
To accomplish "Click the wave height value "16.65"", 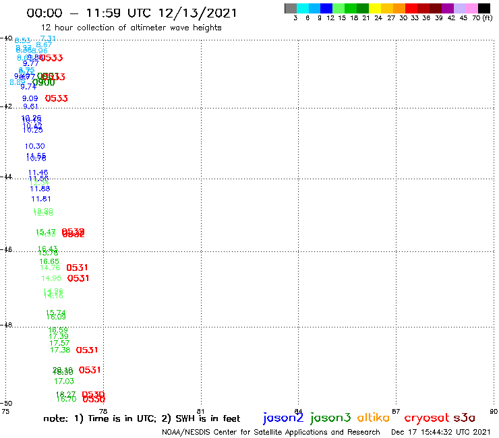I will click(x=49, y=261).
